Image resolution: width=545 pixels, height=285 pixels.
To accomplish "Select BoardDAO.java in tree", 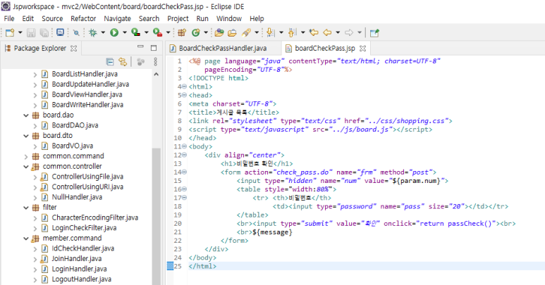I will tap(75, 125).
